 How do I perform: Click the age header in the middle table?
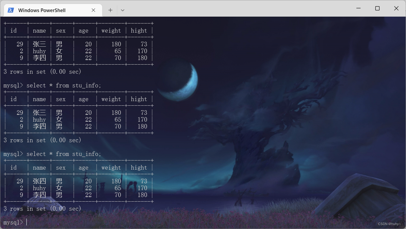point(84,99)
